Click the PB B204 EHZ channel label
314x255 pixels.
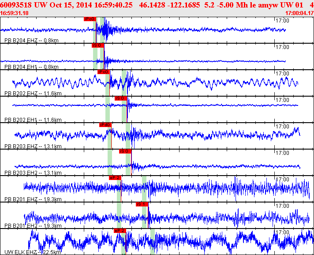click(x=31, y=41)
